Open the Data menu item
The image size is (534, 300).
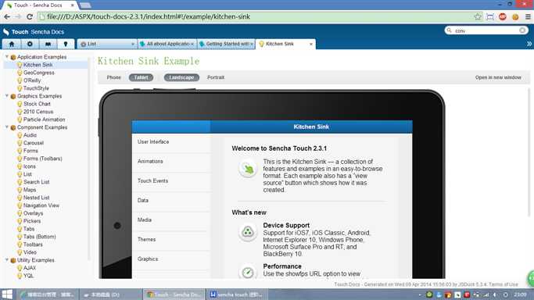171,200
